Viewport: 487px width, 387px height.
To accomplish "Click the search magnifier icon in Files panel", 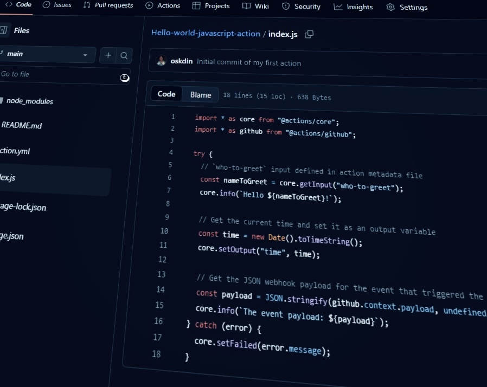I will tap(124, 55).
